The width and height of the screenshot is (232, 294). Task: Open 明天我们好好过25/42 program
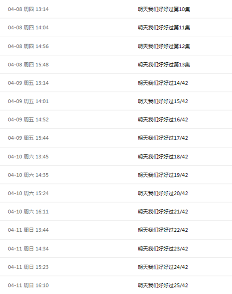tap(163, 285)
